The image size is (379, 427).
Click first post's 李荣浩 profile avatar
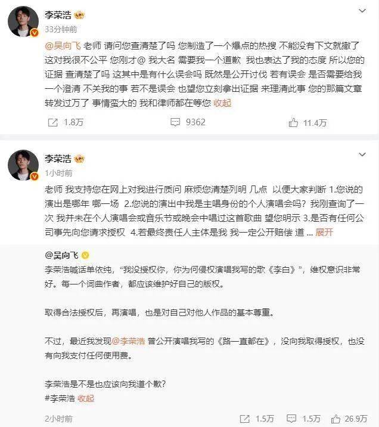click(x=23, y=21)
